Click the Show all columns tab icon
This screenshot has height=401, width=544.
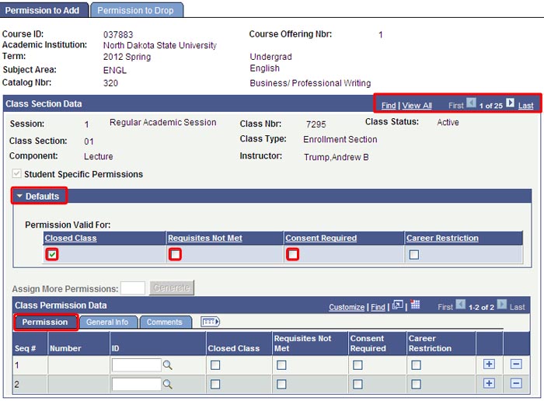(210, 322)
